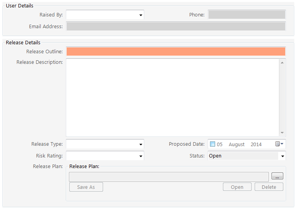Click inside the Release Description text area
Viewport: 297px width, 210px height.
click(172, 98)
